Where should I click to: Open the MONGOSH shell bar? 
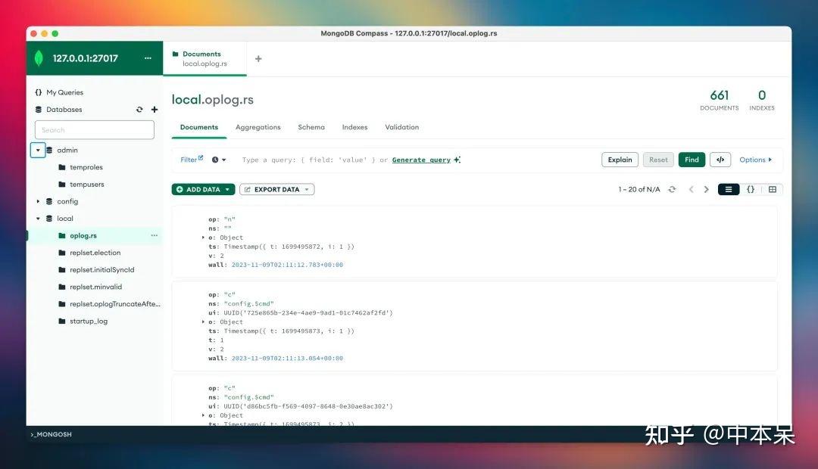click(52, 434)
